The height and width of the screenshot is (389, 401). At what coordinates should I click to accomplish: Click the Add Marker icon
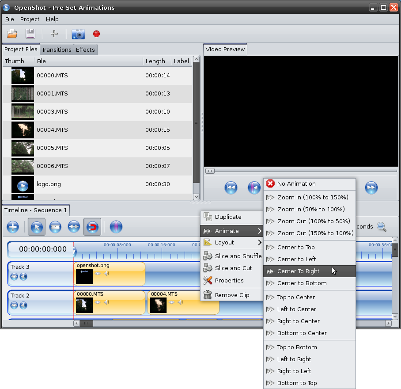pyautogui.click(x=116, y=227)
